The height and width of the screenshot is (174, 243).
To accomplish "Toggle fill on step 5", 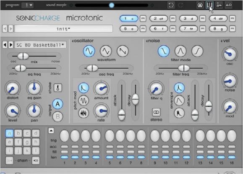I will point(110,152).
